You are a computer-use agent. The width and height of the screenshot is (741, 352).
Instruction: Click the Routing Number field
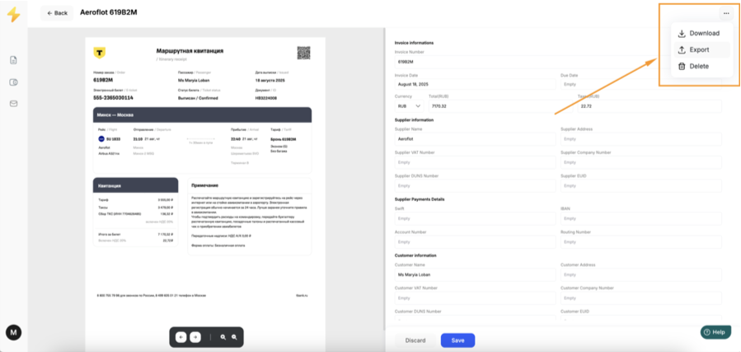(x=640, y=242)
